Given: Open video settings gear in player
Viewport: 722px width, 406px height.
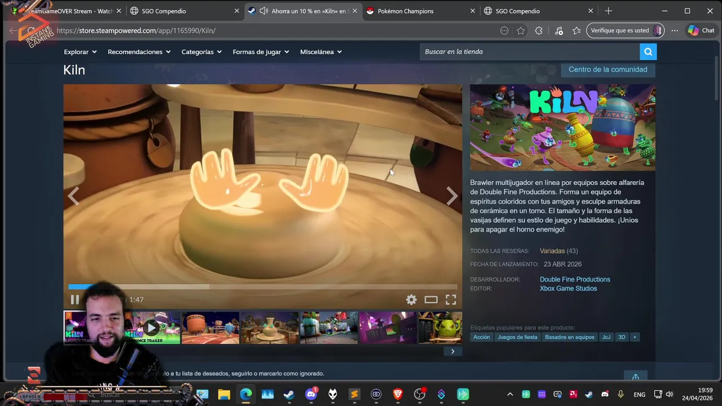Looking at the screenshot, I should 411,299.
